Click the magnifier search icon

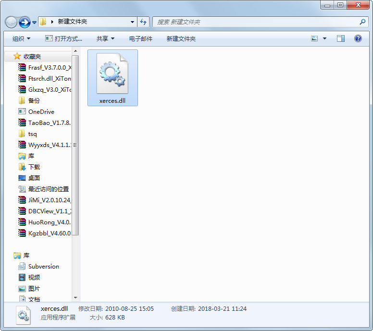click(362, 22)
